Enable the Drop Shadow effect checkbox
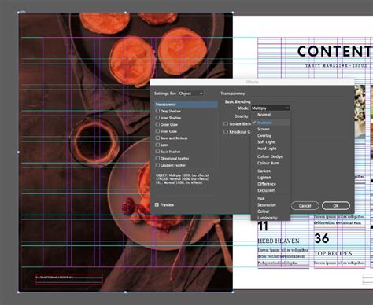The height and width of the screenshot is (305, 373). pos(157,111)
